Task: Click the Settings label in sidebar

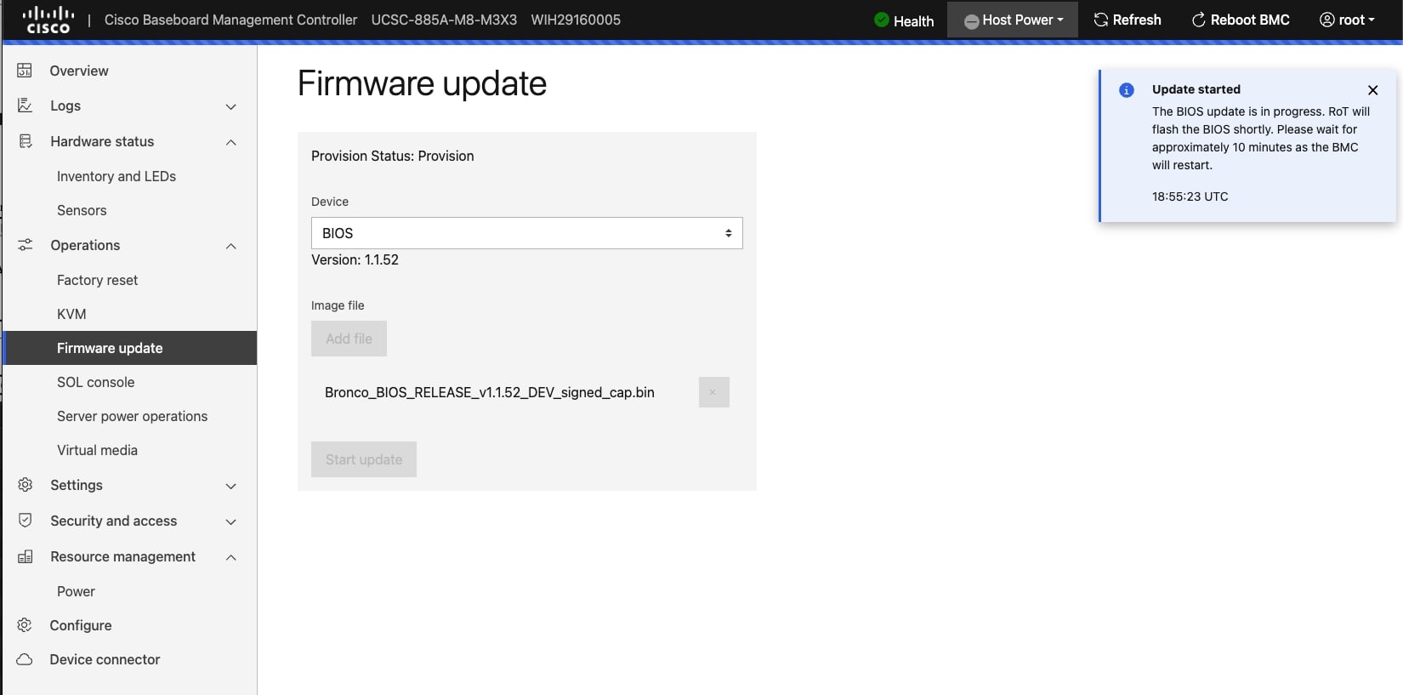Action: click(77, 485)
